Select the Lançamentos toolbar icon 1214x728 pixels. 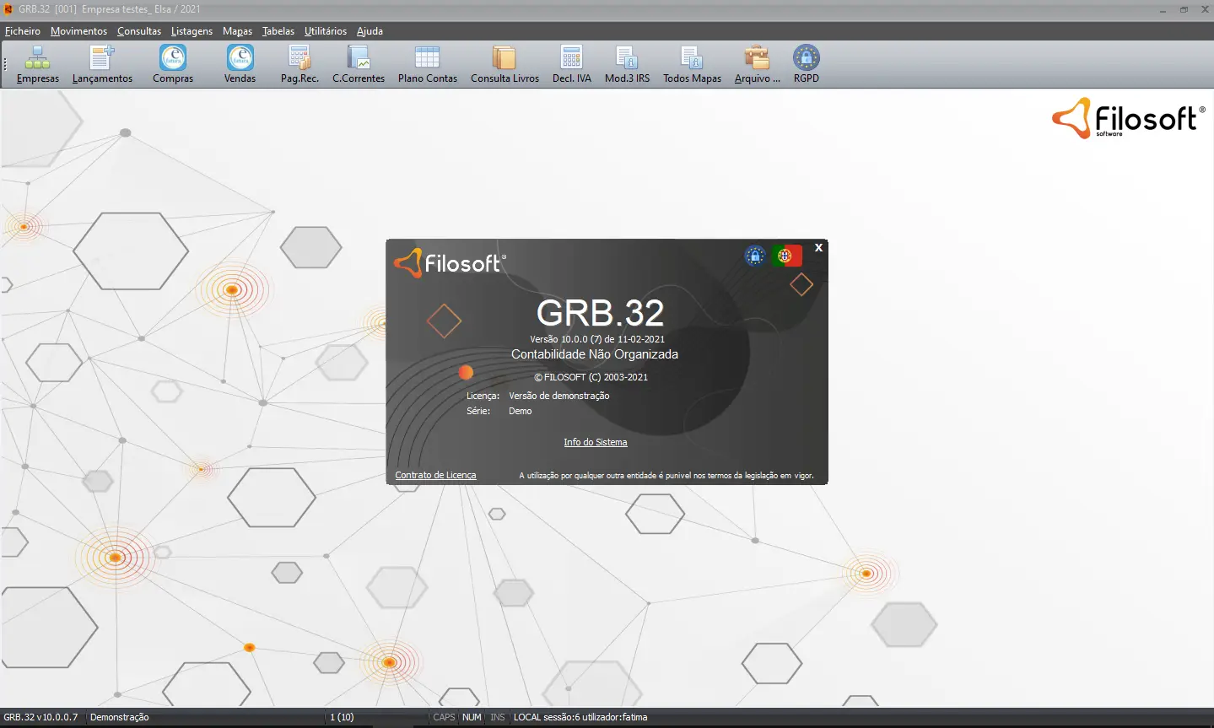coord(102,63)
